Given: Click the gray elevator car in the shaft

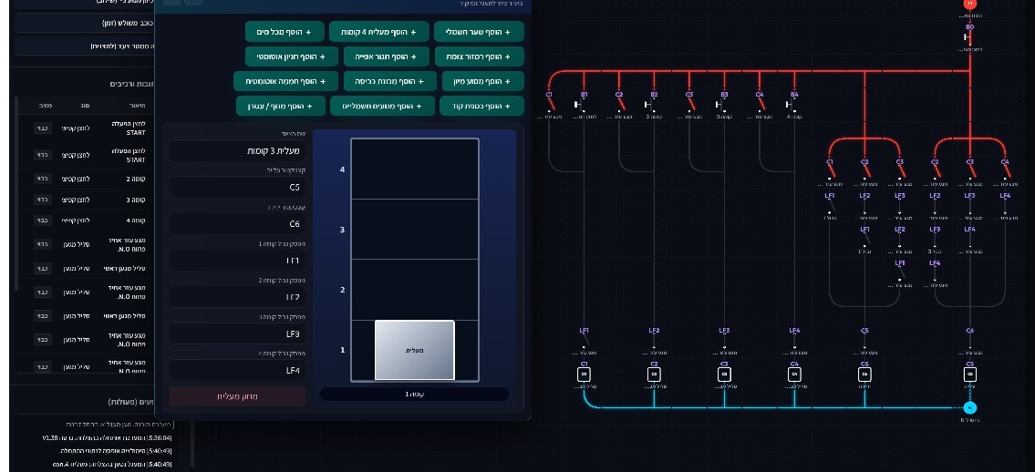Looking at the screenshot, I should click(415, 350).
